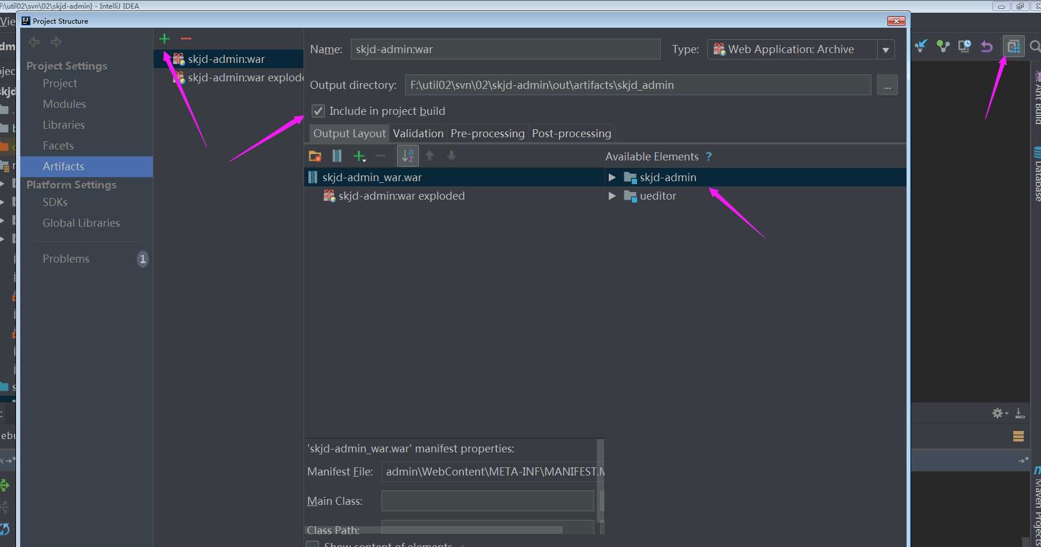
Task: Go back with the left navigation arrow
Action: [x=34, y=42]
